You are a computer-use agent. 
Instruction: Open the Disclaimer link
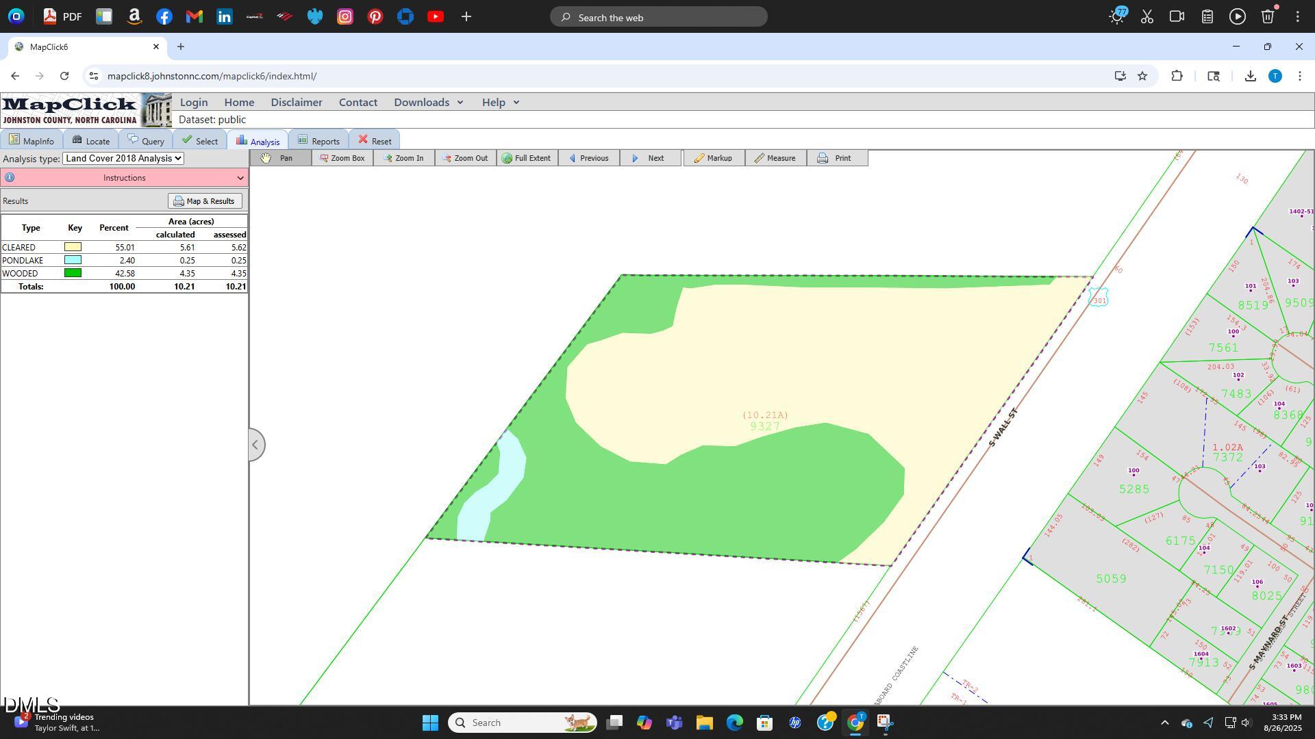[296, 102]
